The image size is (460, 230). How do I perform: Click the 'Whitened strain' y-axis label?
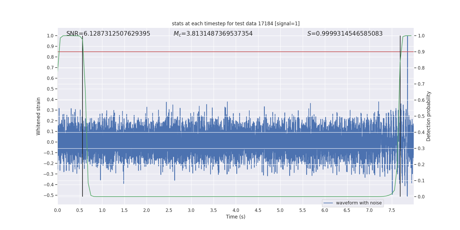tap(39, 116)
